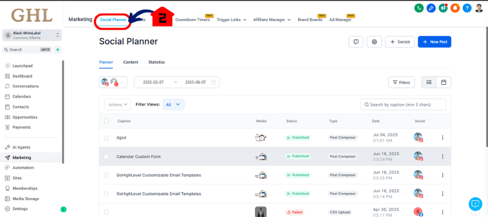Expand the Trigger Links menu
488x217 pixels.
[232, 20]
